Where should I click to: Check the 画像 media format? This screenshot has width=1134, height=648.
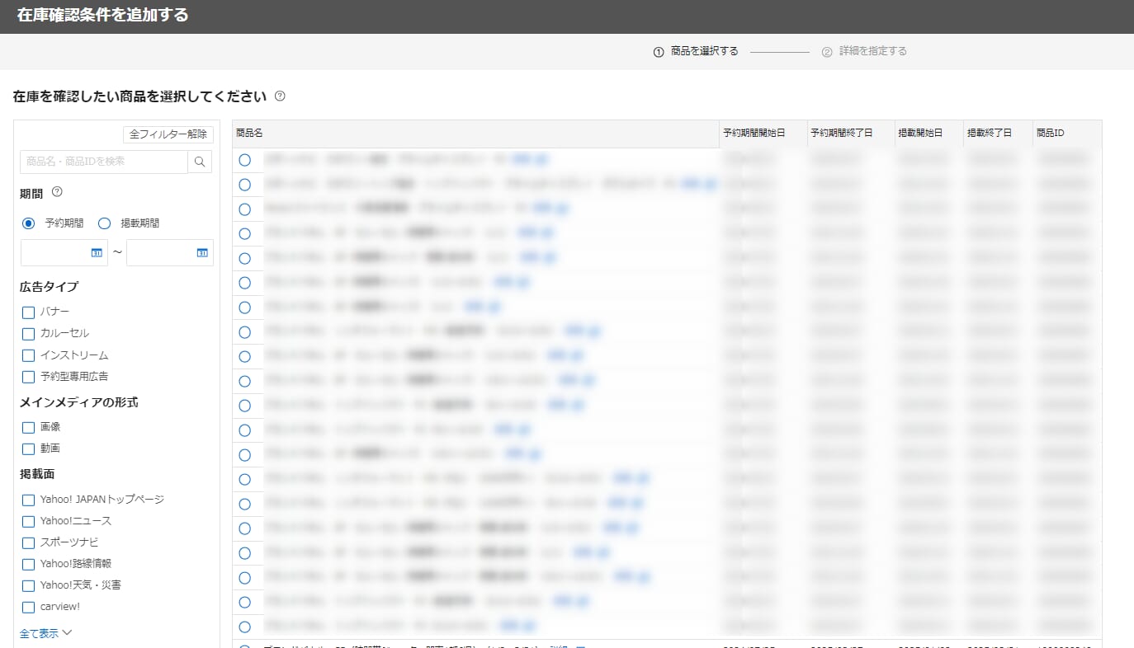click(28, 427)
